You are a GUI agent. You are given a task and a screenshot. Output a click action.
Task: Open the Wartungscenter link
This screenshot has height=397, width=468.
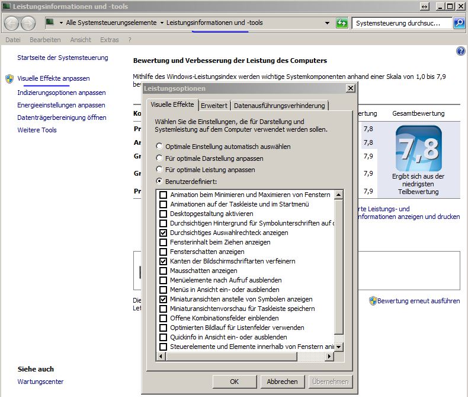click(x=40, y=382)
